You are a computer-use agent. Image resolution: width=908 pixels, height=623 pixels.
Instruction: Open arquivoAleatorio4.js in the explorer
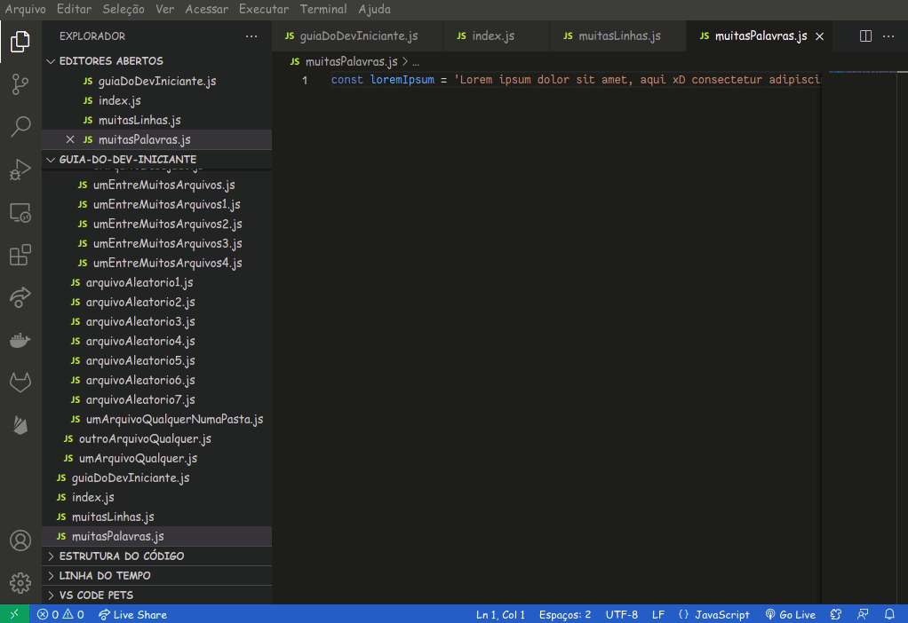(x=139, y=342)
